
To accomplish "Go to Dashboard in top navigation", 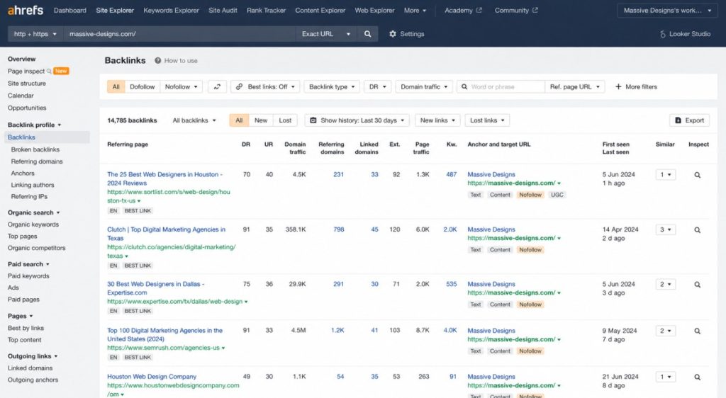I will click(70, 10).
